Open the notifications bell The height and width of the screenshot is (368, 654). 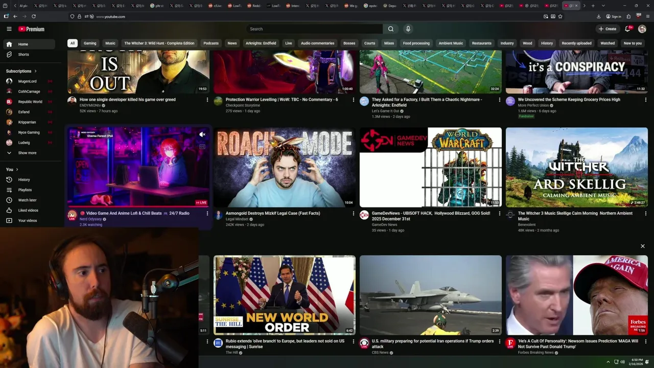coord(627,29)
